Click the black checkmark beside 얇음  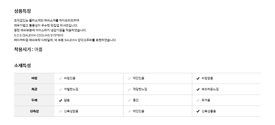tap(61, 101)
